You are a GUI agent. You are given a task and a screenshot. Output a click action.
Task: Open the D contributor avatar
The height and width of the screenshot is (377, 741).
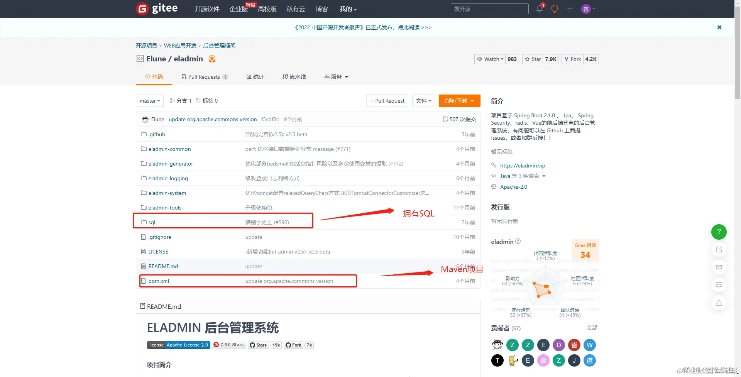[x=558, y=345]
